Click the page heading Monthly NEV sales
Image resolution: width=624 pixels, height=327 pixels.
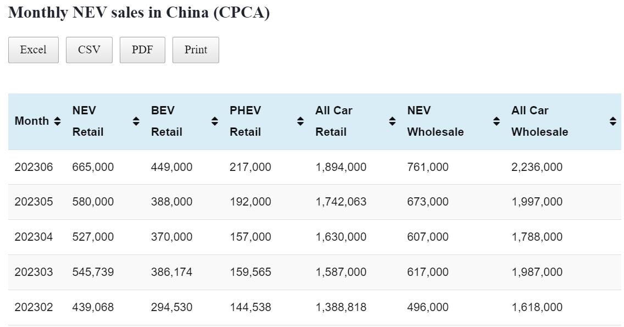click(139, 13)
